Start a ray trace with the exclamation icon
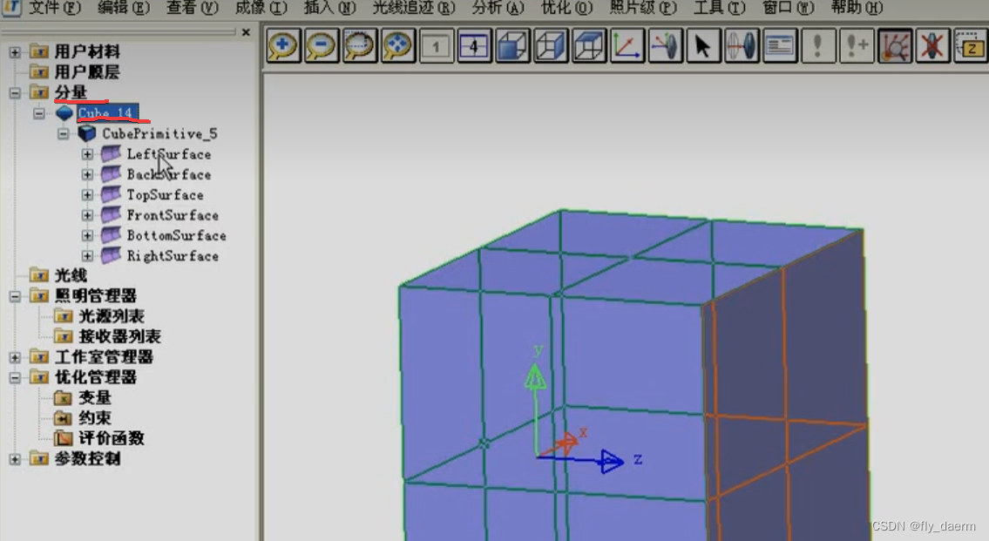The height and width of the screenshot is (541, 989). pos(819,46)
